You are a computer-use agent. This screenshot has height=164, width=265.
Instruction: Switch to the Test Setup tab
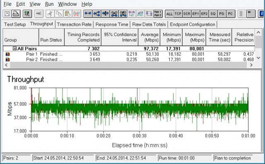coord(15,24)
